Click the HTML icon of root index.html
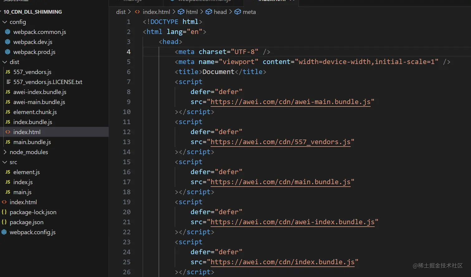This screenshot has width=471, height=277. (4, 202)
